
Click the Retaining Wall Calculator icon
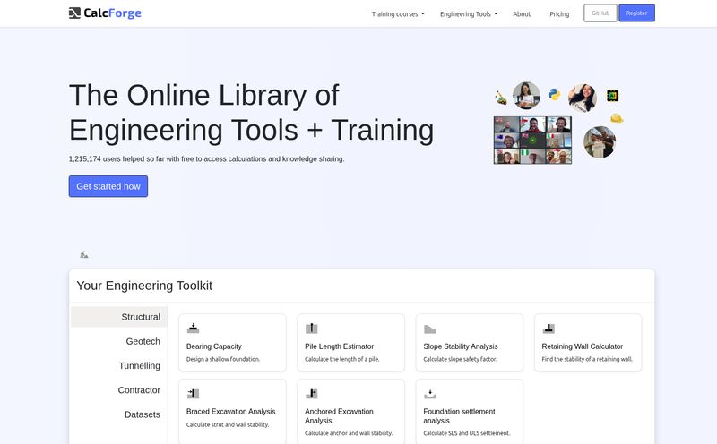click(549, 328)
